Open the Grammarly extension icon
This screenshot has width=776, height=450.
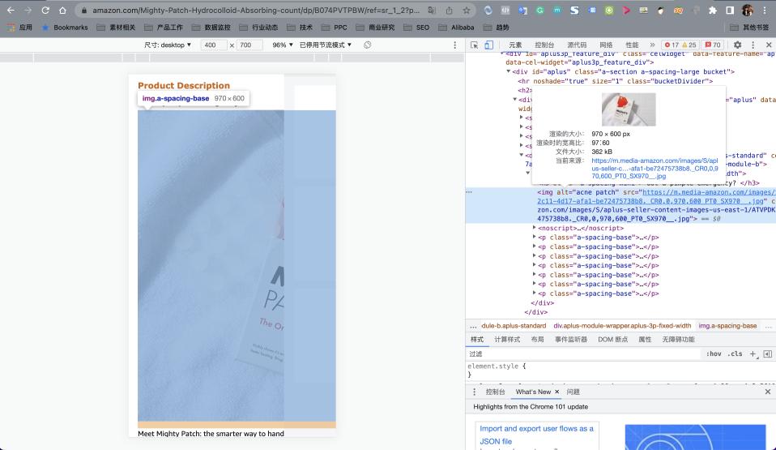click(x=540, y=10)
